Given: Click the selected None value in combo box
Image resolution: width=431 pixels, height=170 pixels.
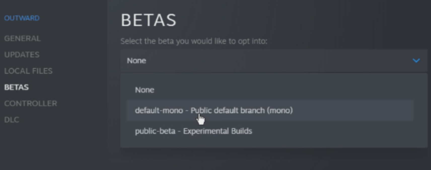Looking at the screenshot, I should tap(136, 61).
